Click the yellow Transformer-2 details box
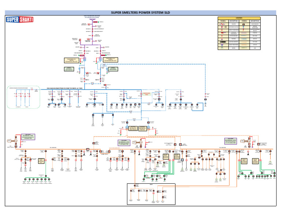Viewport: 281px width, 217px height. (110, 60)
